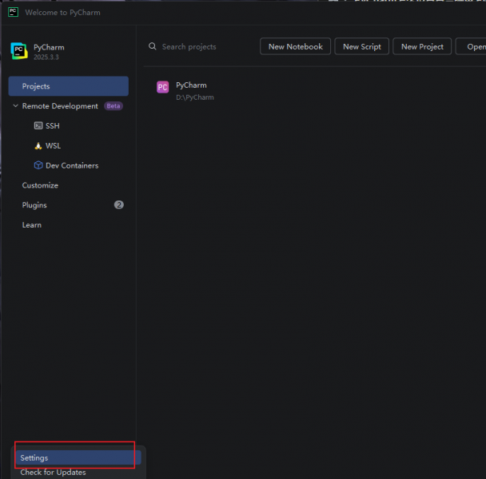
Task: Choose Settings from the popup menu
Action: pos(78,457)
